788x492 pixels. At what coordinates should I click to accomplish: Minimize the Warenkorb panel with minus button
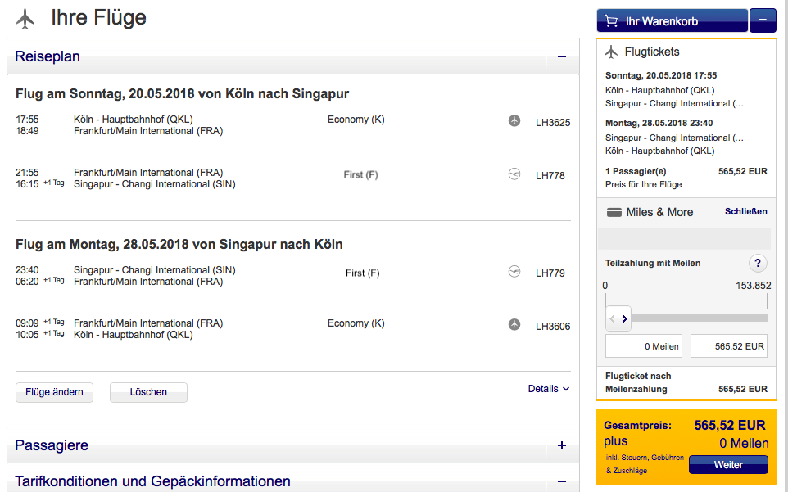pyautogui.click(x=762, y=20)
